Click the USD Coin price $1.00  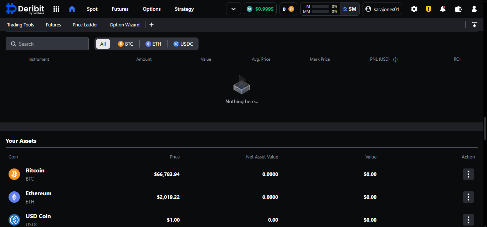[173, 220]
